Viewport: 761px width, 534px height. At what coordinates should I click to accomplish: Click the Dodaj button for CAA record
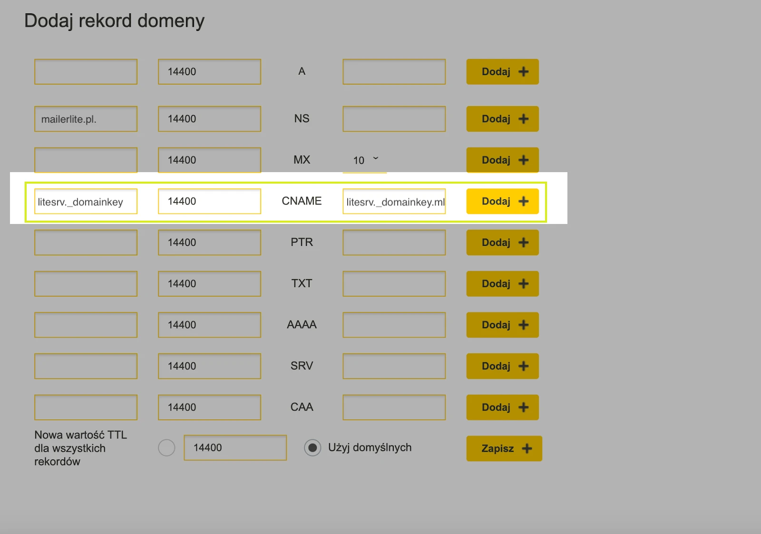click(x=502, y=408)
